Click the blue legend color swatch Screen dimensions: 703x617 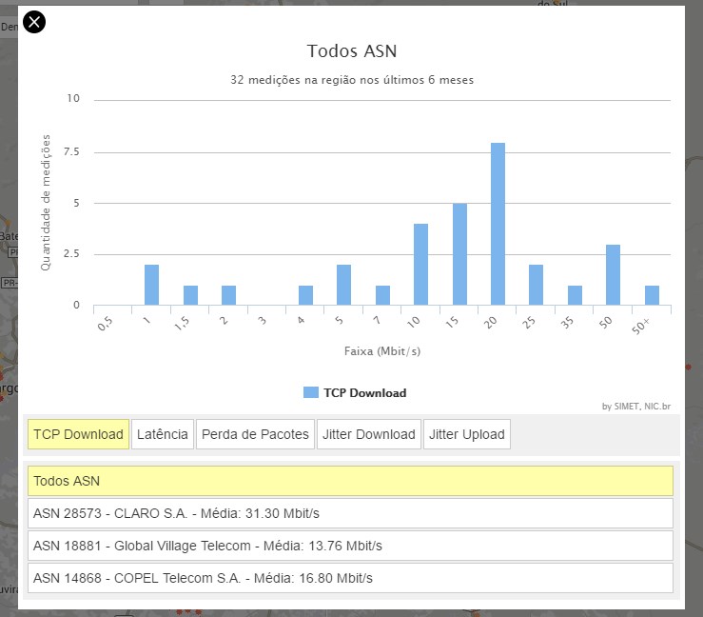(311, 392)
